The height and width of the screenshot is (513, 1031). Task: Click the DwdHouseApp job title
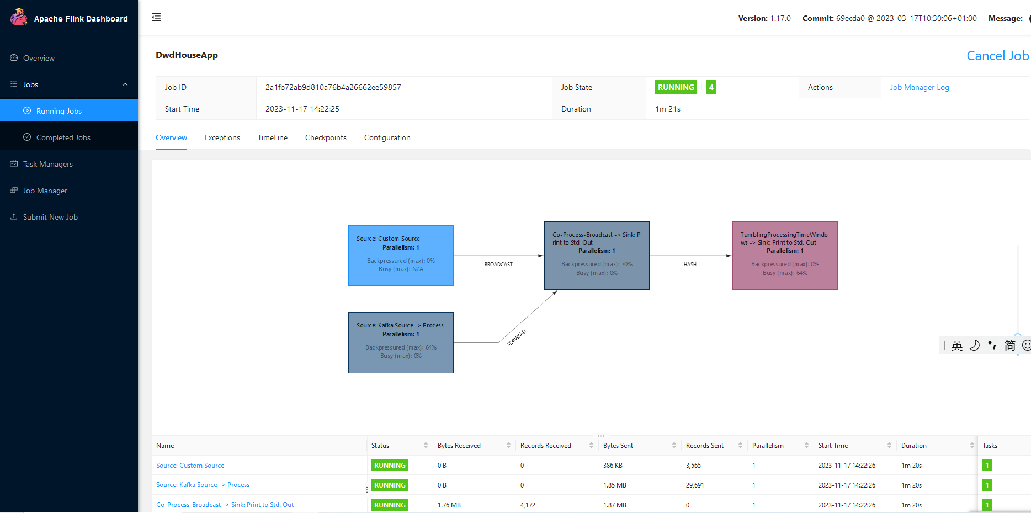click(x=187, y=55)
